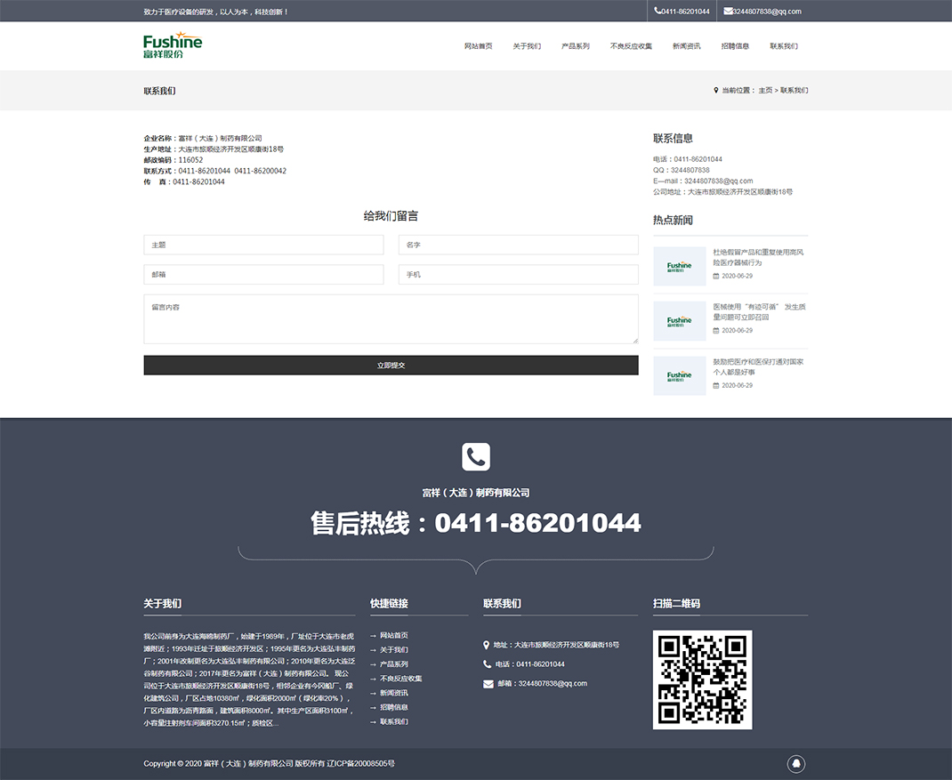Click the footer location pin next to 地址
Screen dimensions: 952x780
tap(487, 645)
